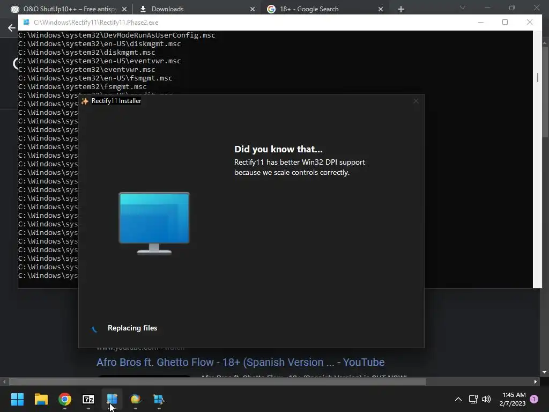Go back in the Chrome browser

pyautogui.click(x=12, y=28)
